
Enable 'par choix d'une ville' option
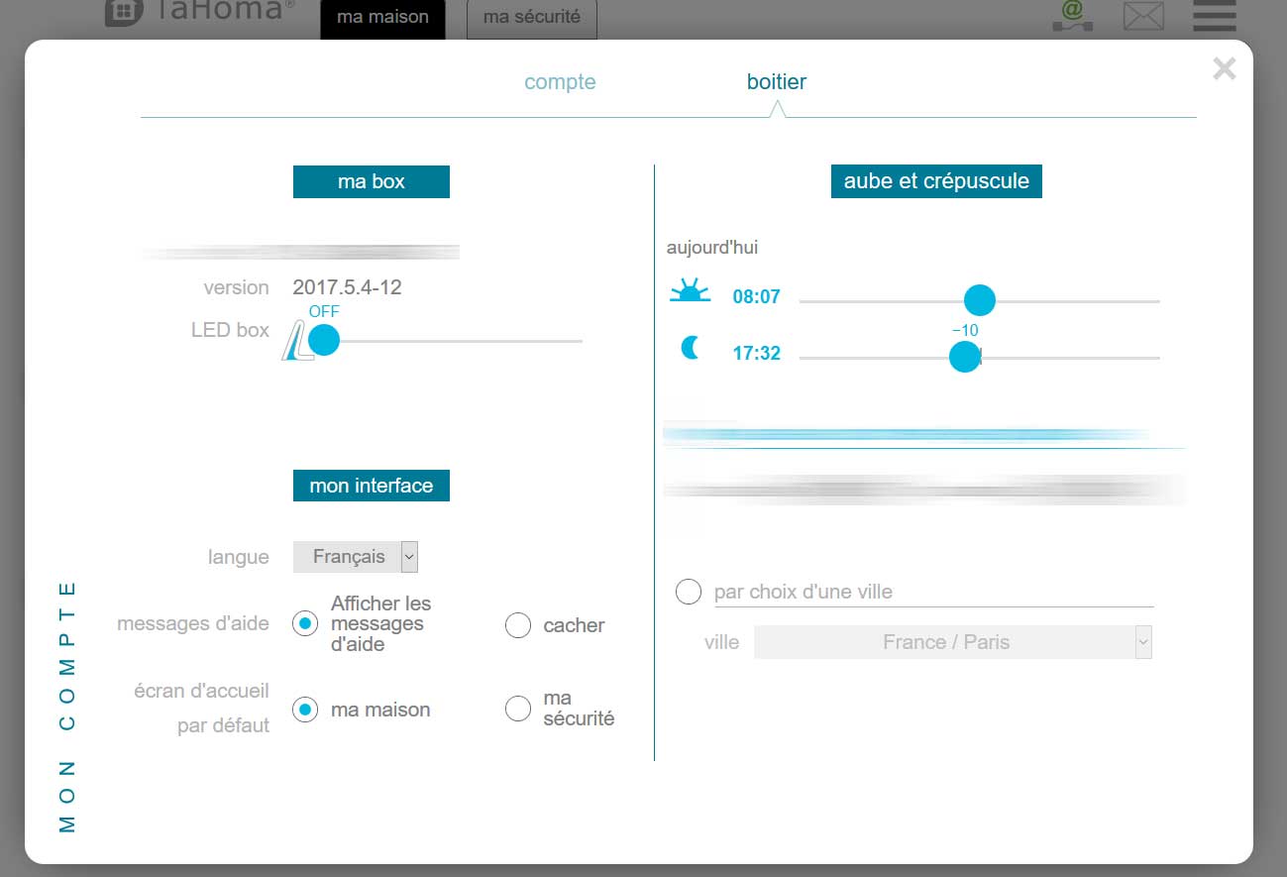(x=689, y=592)
